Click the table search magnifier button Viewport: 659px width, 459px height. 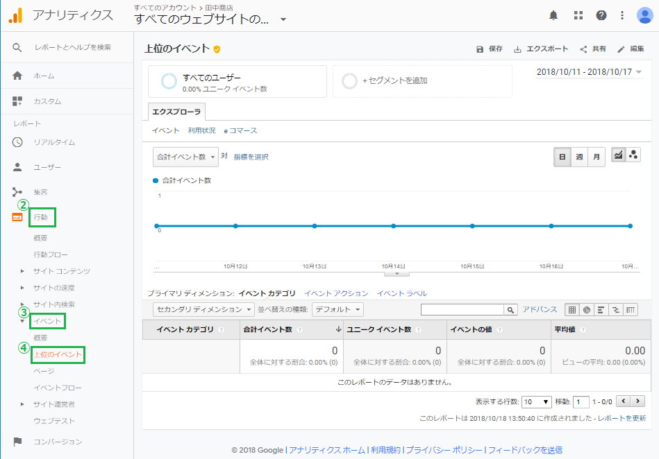coord(510,310)
